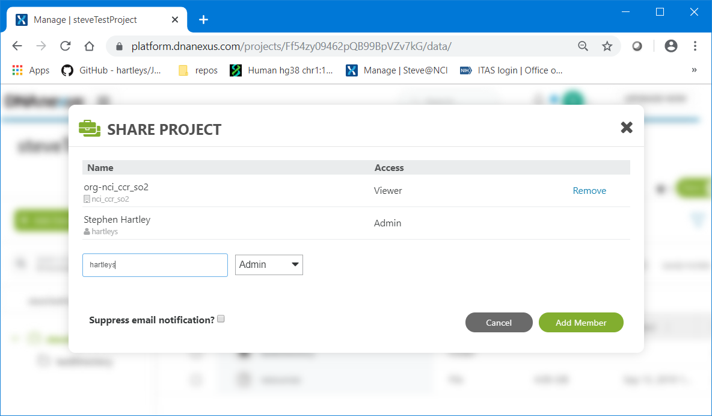
Task: Show hidden bookmarks via the chevron
Action: click(694, 70)
